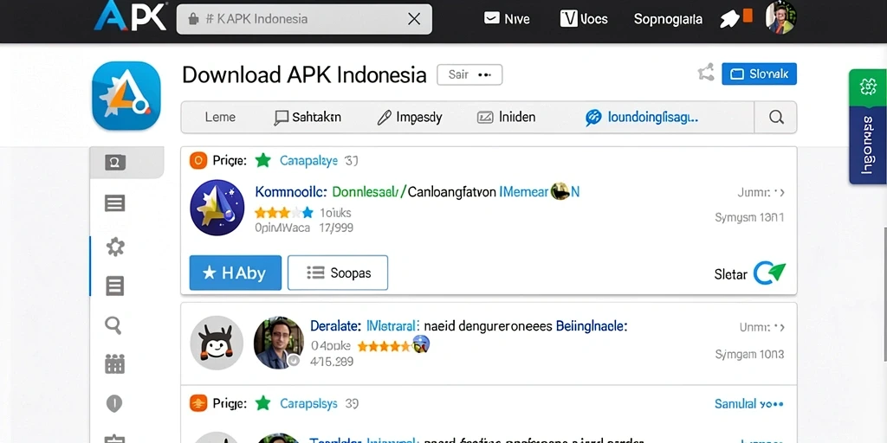Open the Komnoilc title link

[291, 192]
